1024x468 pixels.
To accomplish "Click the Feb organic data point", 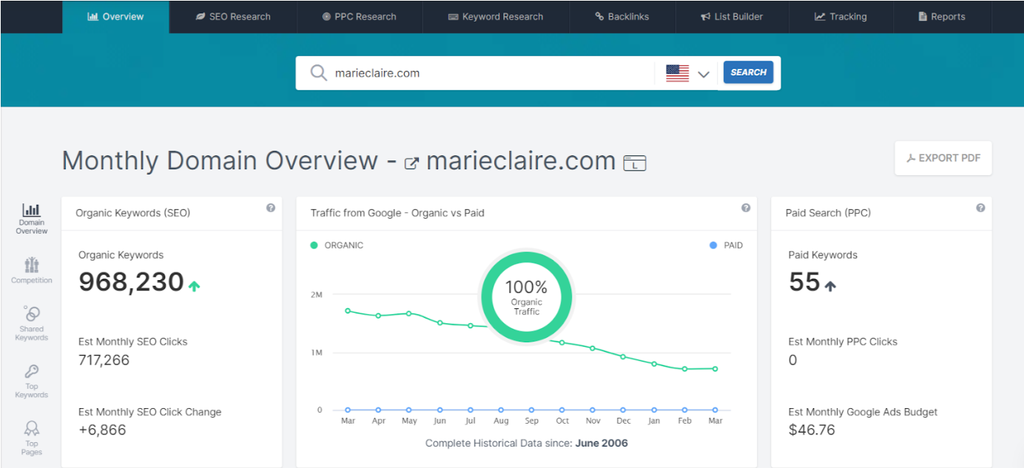I will pos(684,369).
